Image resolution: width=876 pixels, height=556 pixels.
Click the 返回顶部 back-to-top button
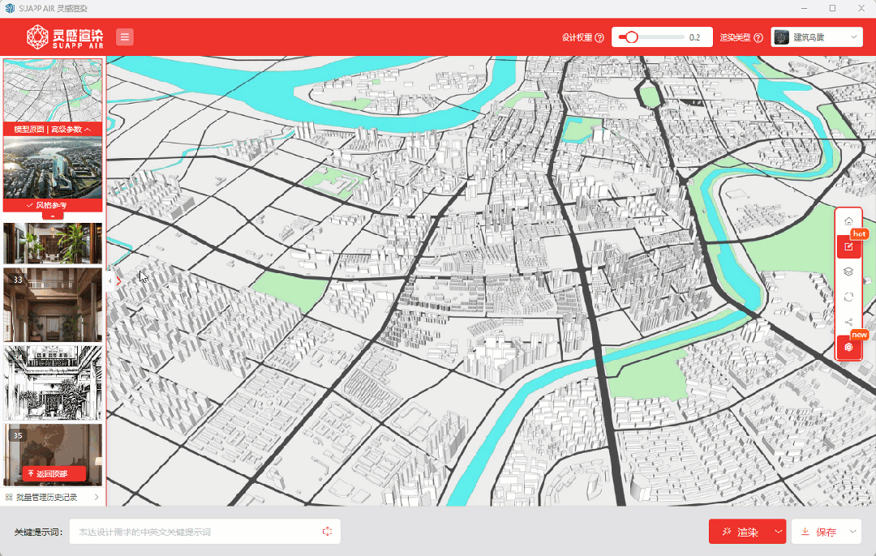[x=54, y=473]
